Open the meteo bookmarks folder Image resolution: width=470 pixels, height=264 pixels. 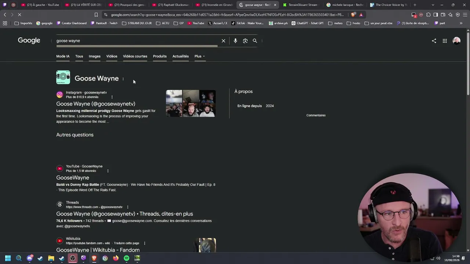point(336,23)
